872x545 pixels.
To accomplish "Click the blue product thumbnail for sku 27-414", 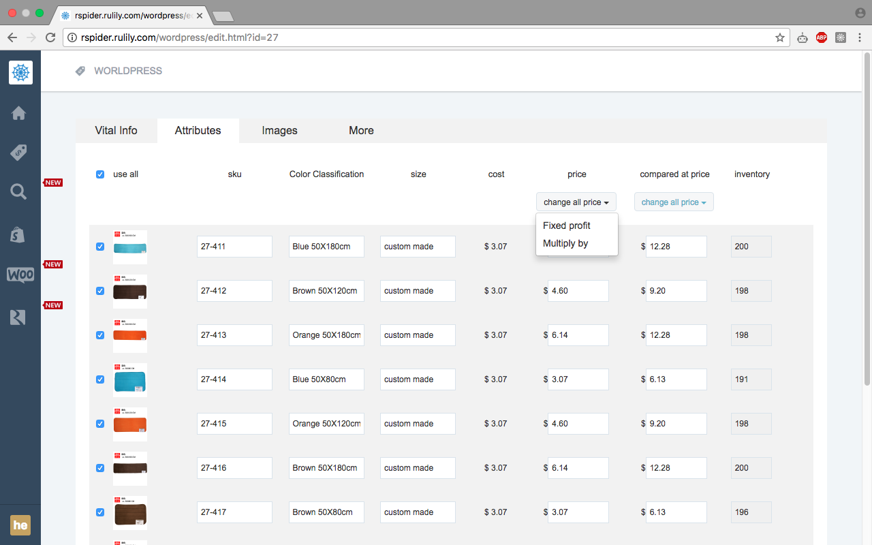I will (x=129, y=380).
